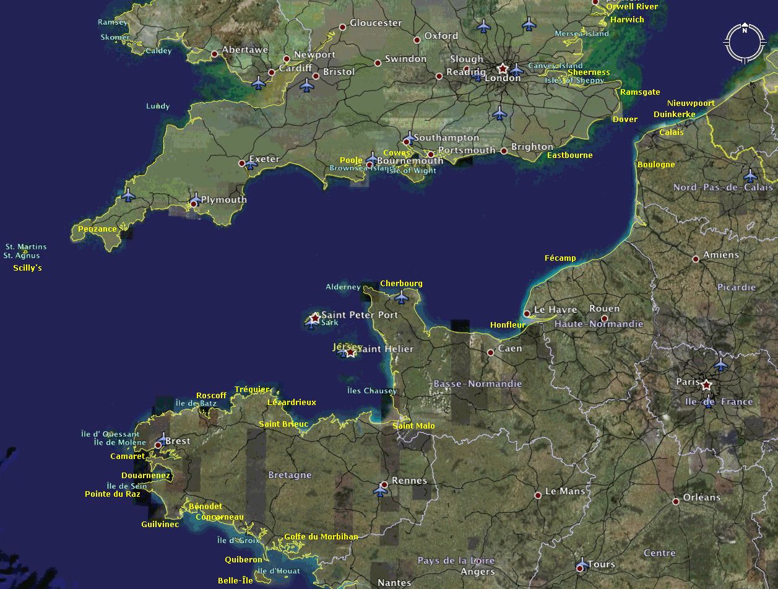Click the airport icon beside Rennes
778x589 pixels.
(380, 491)
